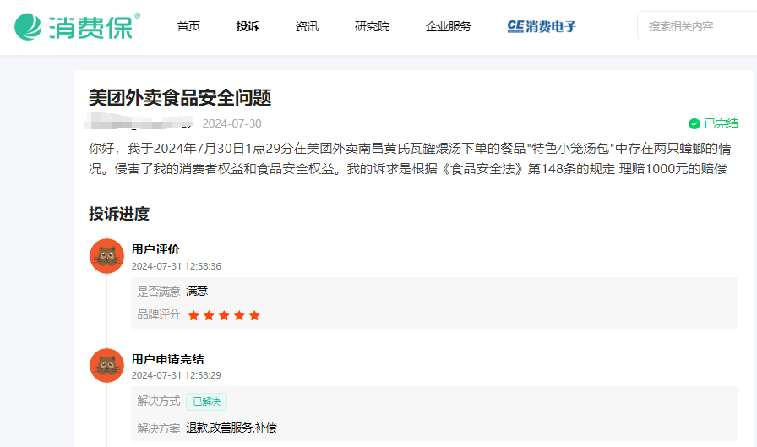The image size is (757, 447).
Task: Click timestamp 2024-07-31 12:58:29
Action: coord(177,375)
